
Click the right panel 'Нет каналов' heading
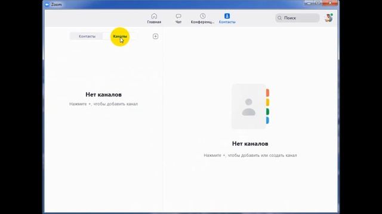(250, 144)
